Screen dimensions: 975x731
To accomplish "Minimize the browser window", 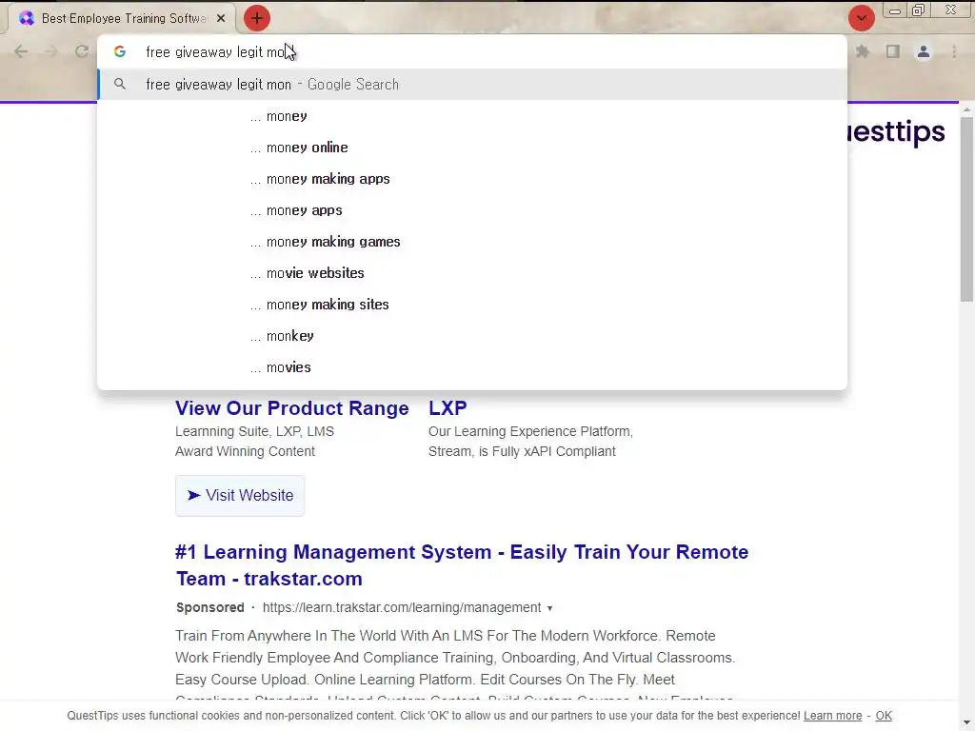I will 895,10.
